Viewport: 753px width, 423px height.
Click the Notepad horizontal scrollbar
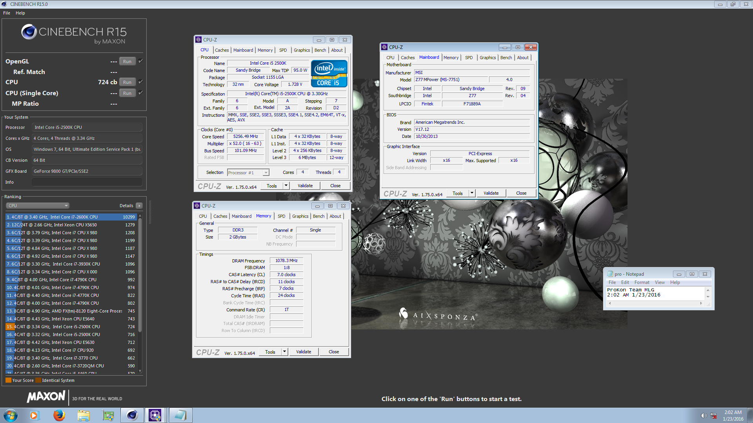pyautogui.click(x=655, y=303)
